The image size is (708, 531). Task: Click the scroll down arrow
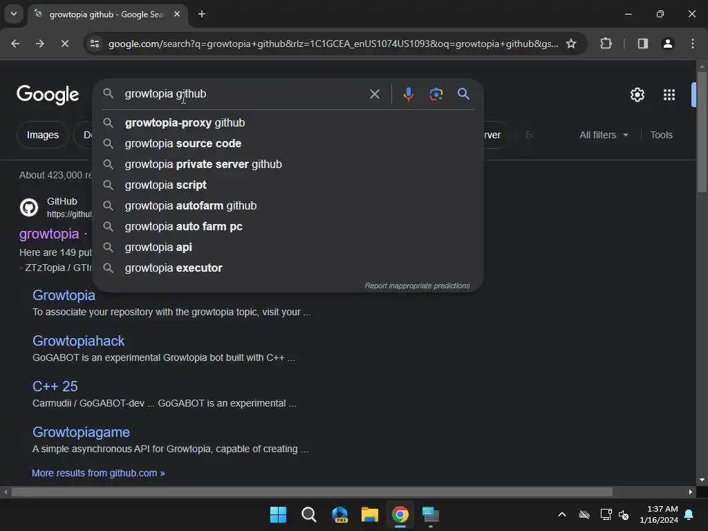click(x=702, y=480)
